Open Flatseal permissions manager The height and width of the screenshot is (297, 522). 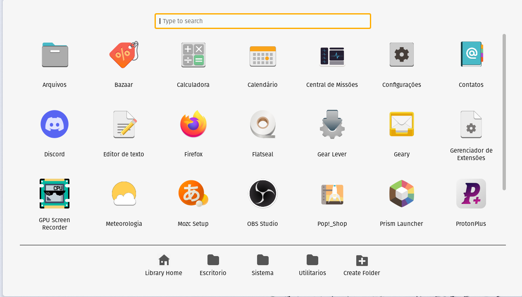262,125
